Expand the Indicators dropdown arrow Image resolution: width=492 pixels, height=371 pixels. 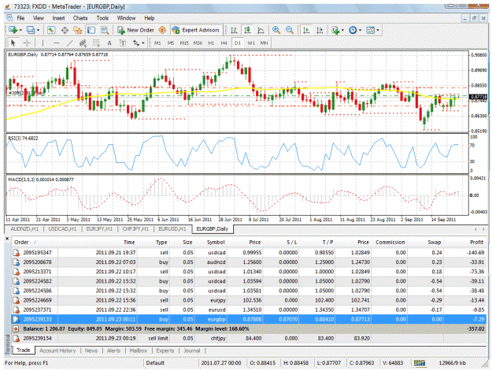click(x=342, y=31)
